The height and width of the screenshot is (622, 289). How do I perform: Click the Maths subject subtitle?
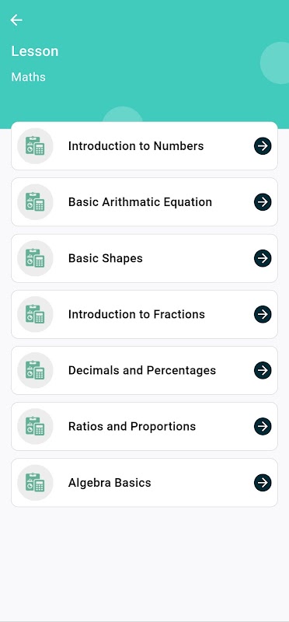(x=28, y=77)
